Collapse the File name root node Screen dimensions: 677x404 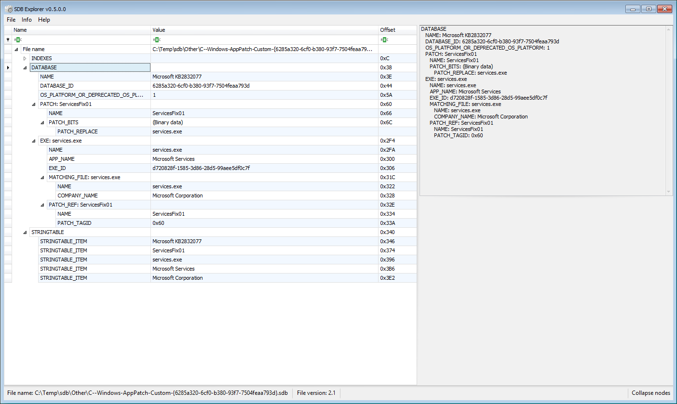pos(17,49)
